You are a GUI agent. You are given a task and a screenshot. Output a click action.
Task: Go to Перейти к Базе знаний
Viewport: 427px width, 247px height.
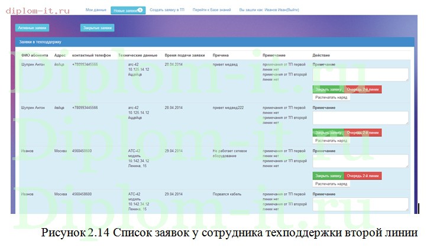212,10
